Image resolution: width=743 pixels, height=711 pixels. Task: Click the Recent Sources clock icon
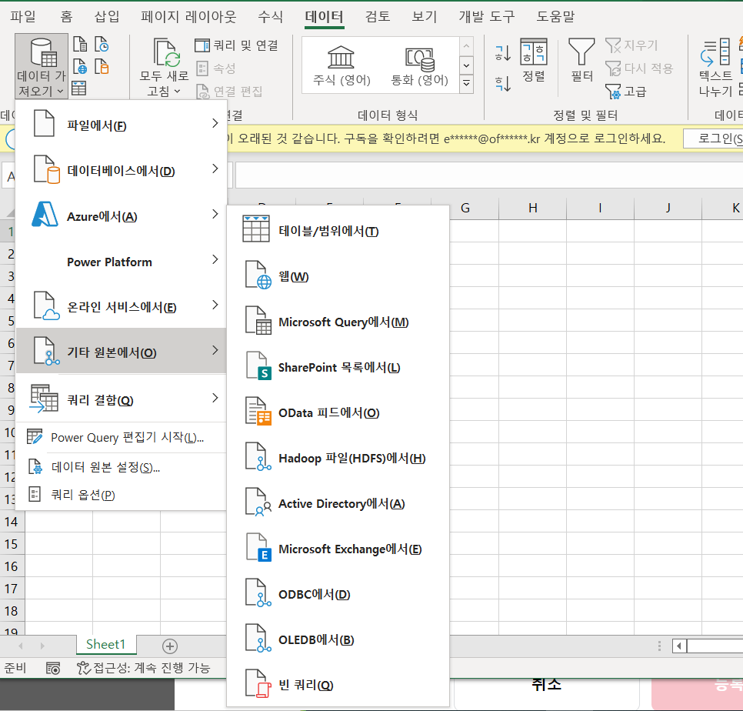(102, 44)
